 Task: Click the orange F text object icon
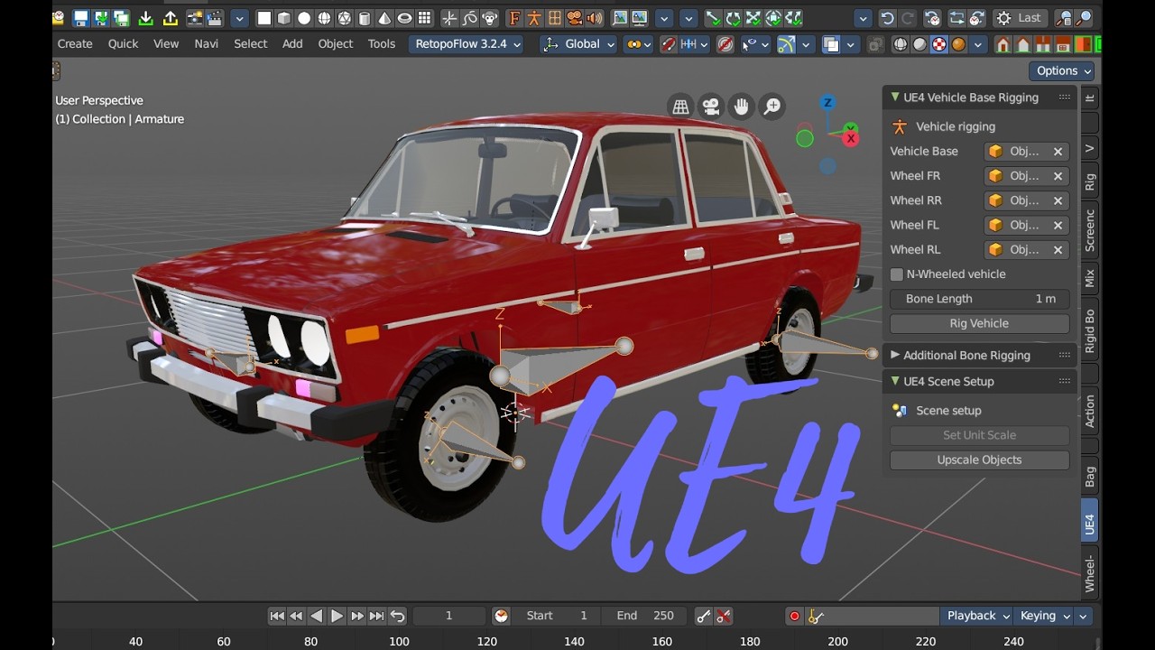514,18
